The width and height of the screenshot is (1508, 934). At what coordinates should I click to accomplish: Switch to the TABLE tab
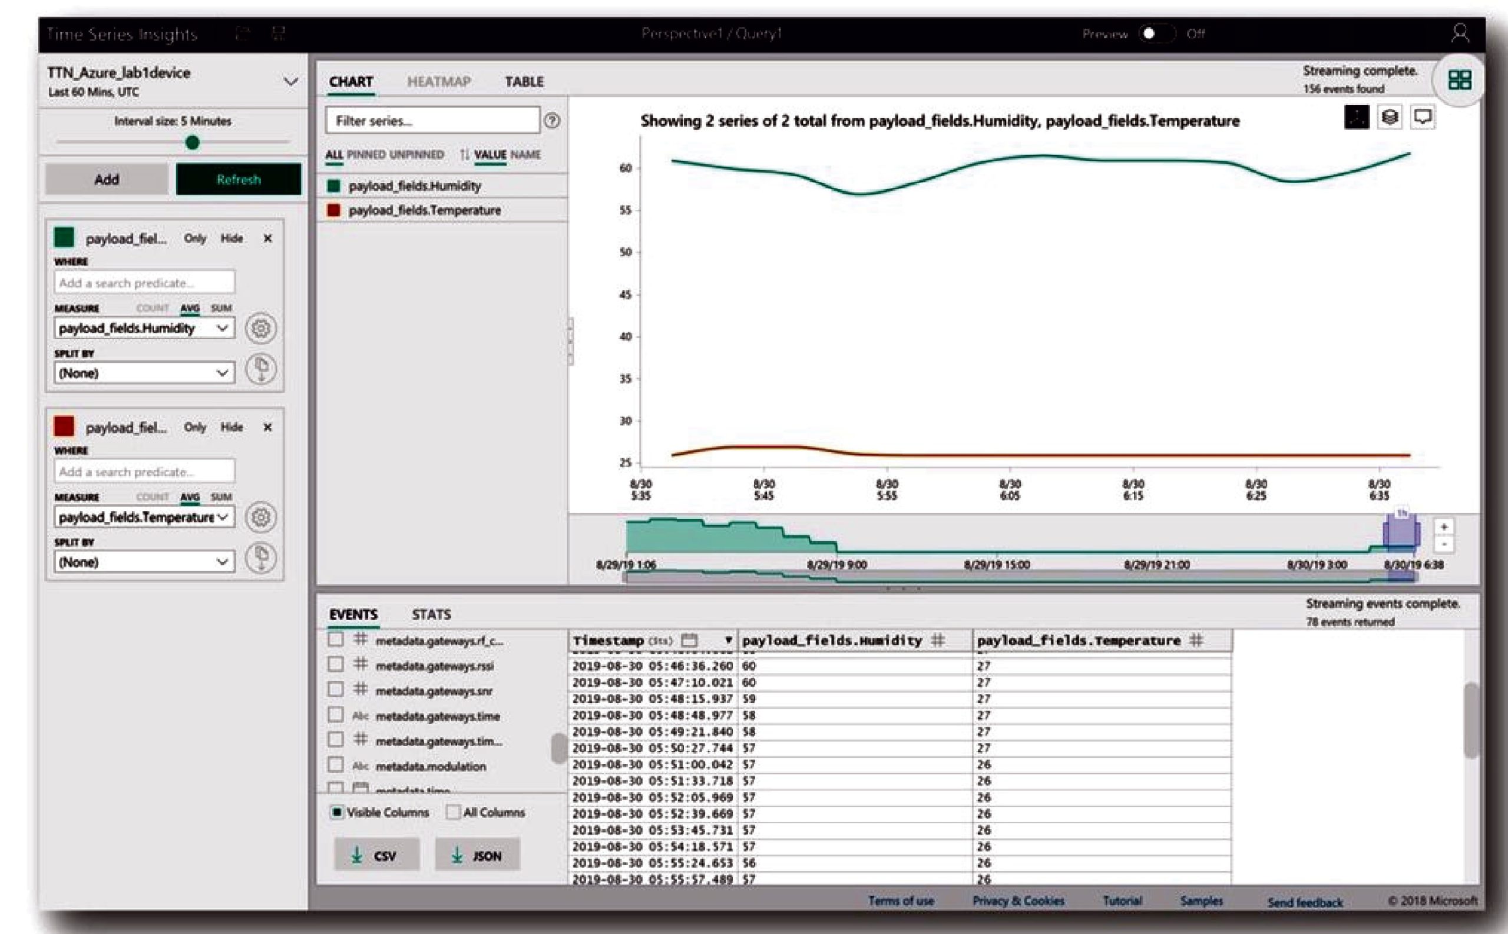[524, 81]
